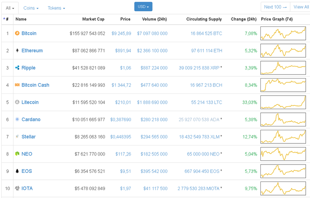Open Ethereum 7d price graph
This screenshot has height=198, width=310.
283,50
